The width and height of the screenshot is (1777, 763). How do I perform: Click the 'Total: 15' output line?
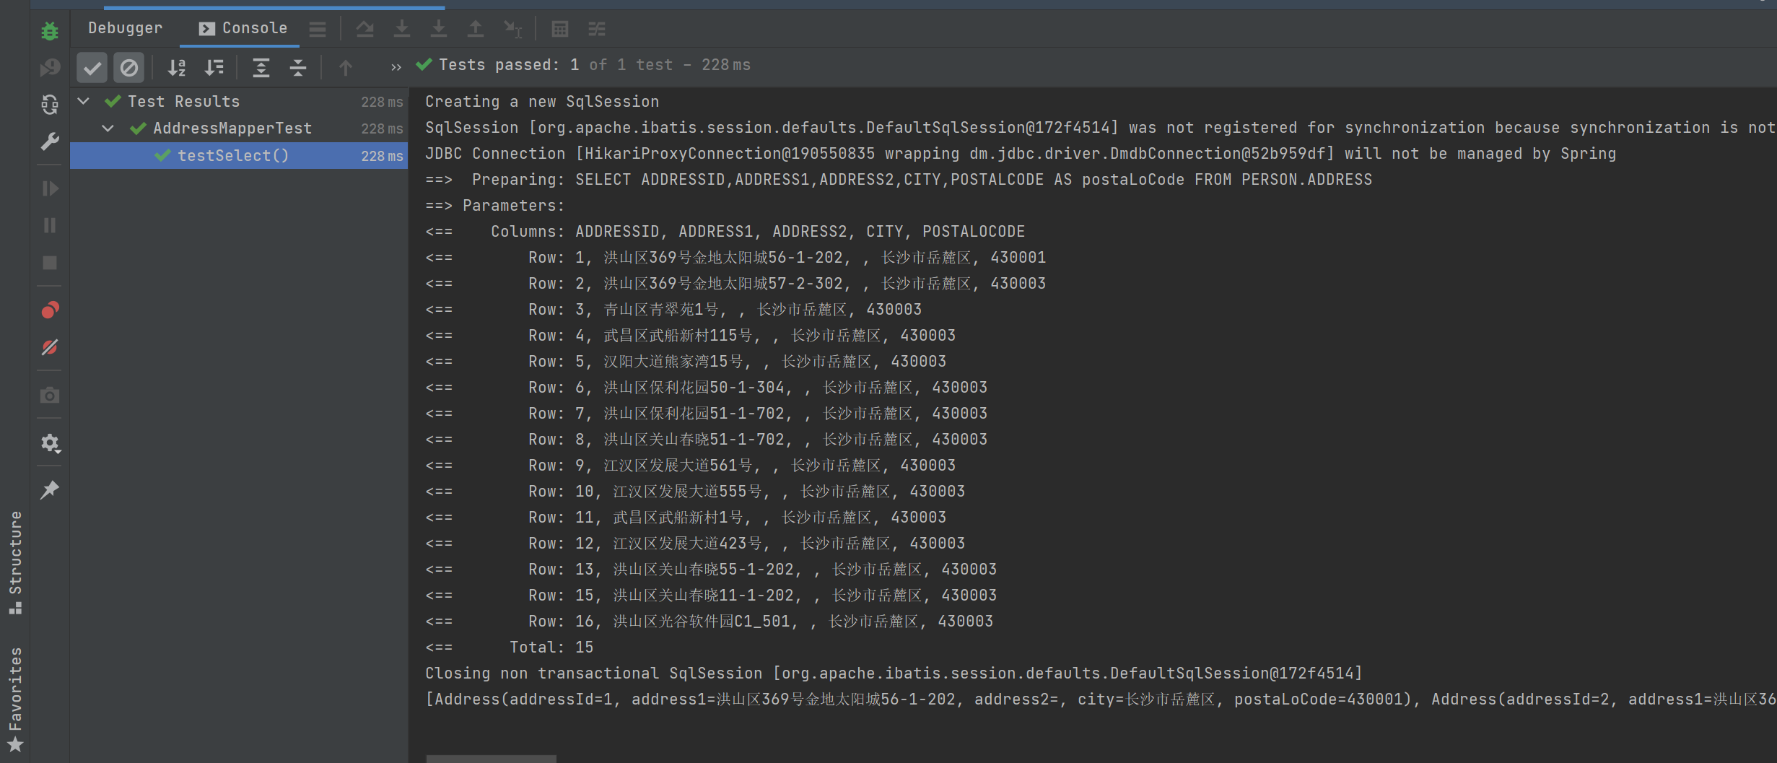[509, 648]
